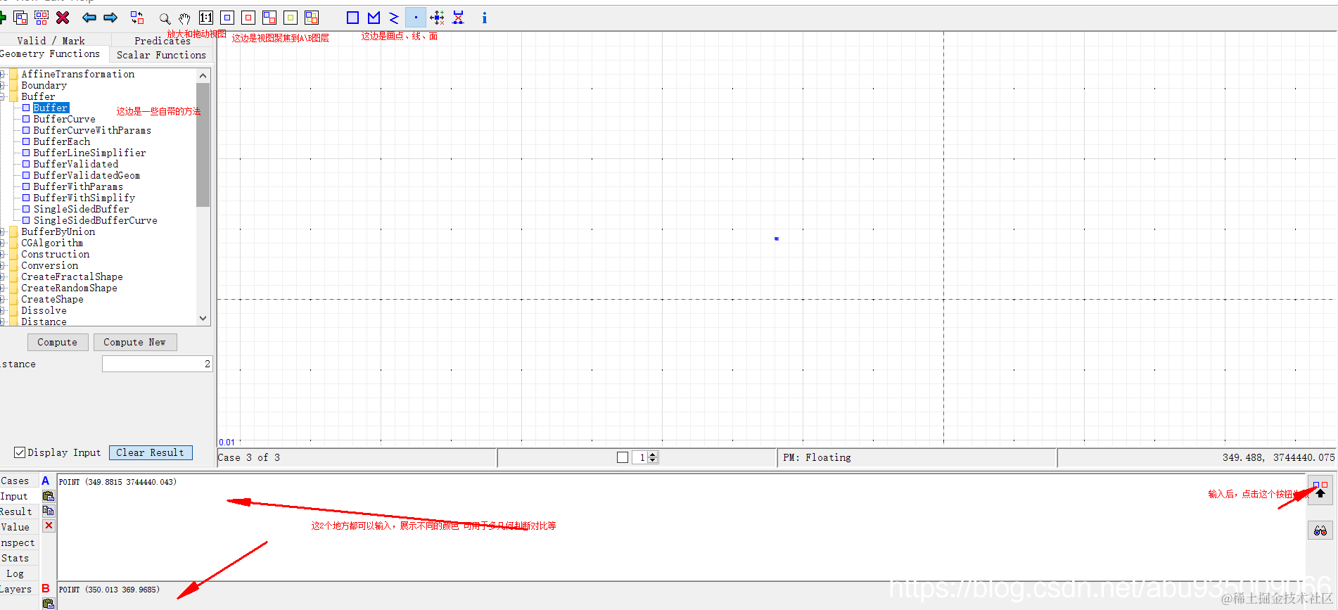Viewport: 1338px width, 610px height.
Task: Expand the Construction folder
Action: [x=3, y=254]
